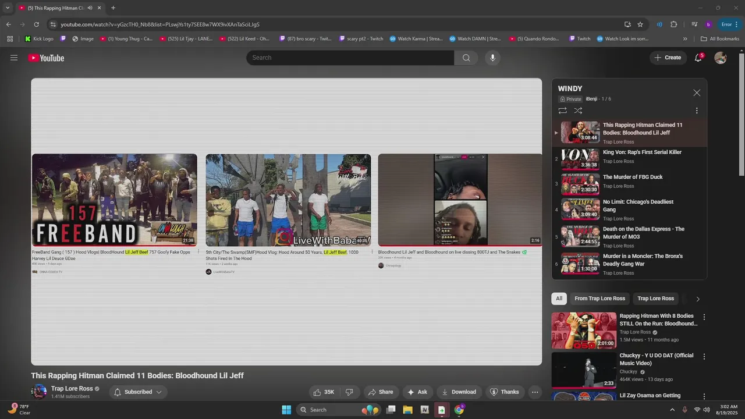Open Chuckyy - Y U DO DAT video
745x419 pixels.
pyautogui.click(x=584, y=370)
